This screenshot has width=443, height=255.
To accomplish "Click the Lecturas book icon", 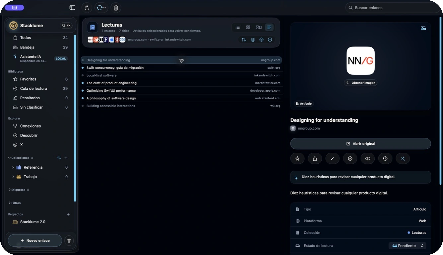I will 92,27.
